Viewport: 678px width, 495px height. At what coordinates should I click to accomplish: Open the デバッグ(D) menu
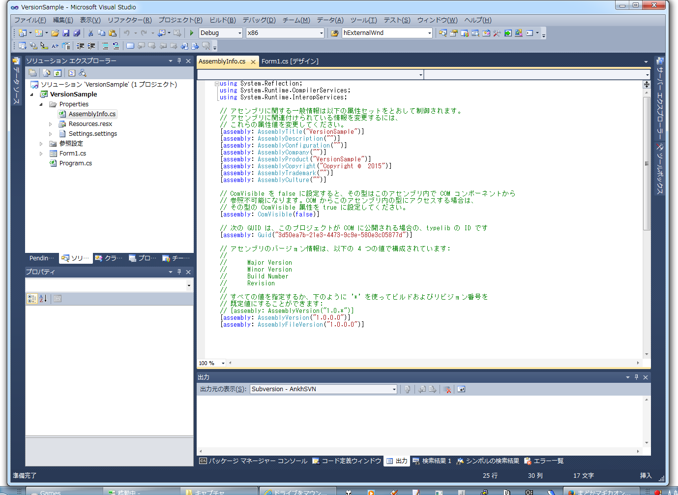point(259,20)
